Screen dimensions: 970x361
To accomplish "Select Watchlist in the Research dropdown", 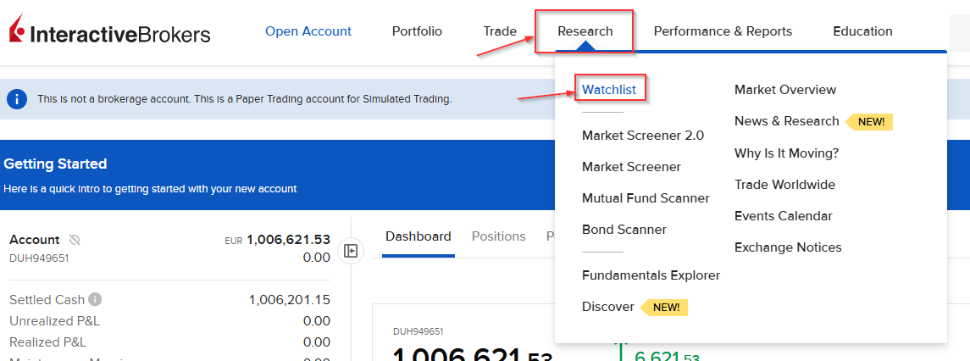I will [x=609, y=90].
